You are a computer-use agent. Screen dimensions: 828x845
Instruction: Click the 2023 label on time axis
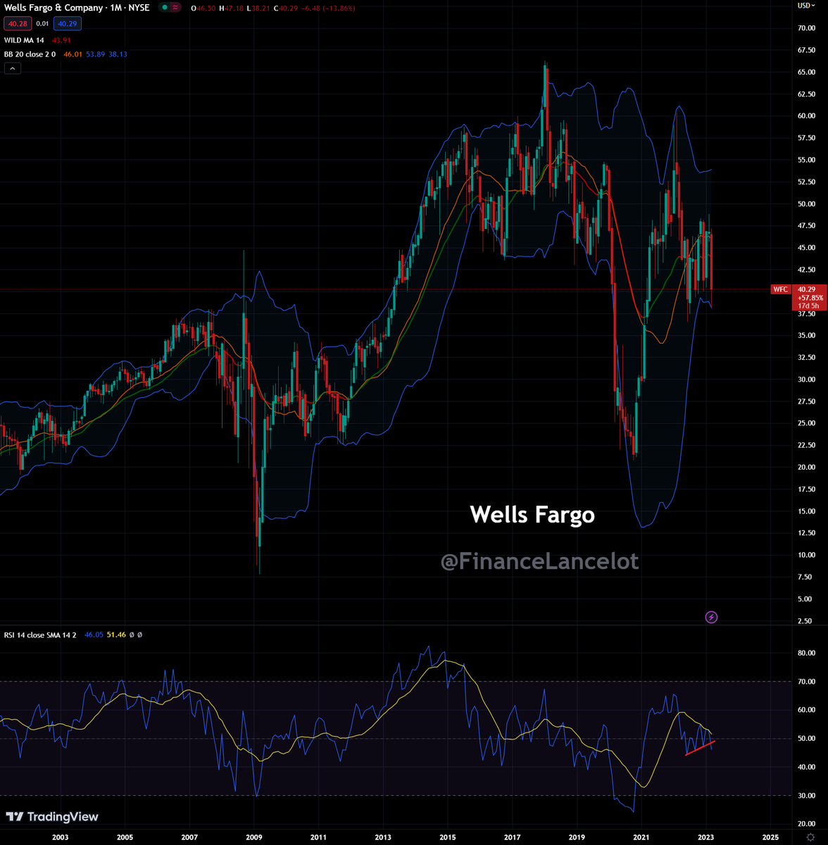706,837
